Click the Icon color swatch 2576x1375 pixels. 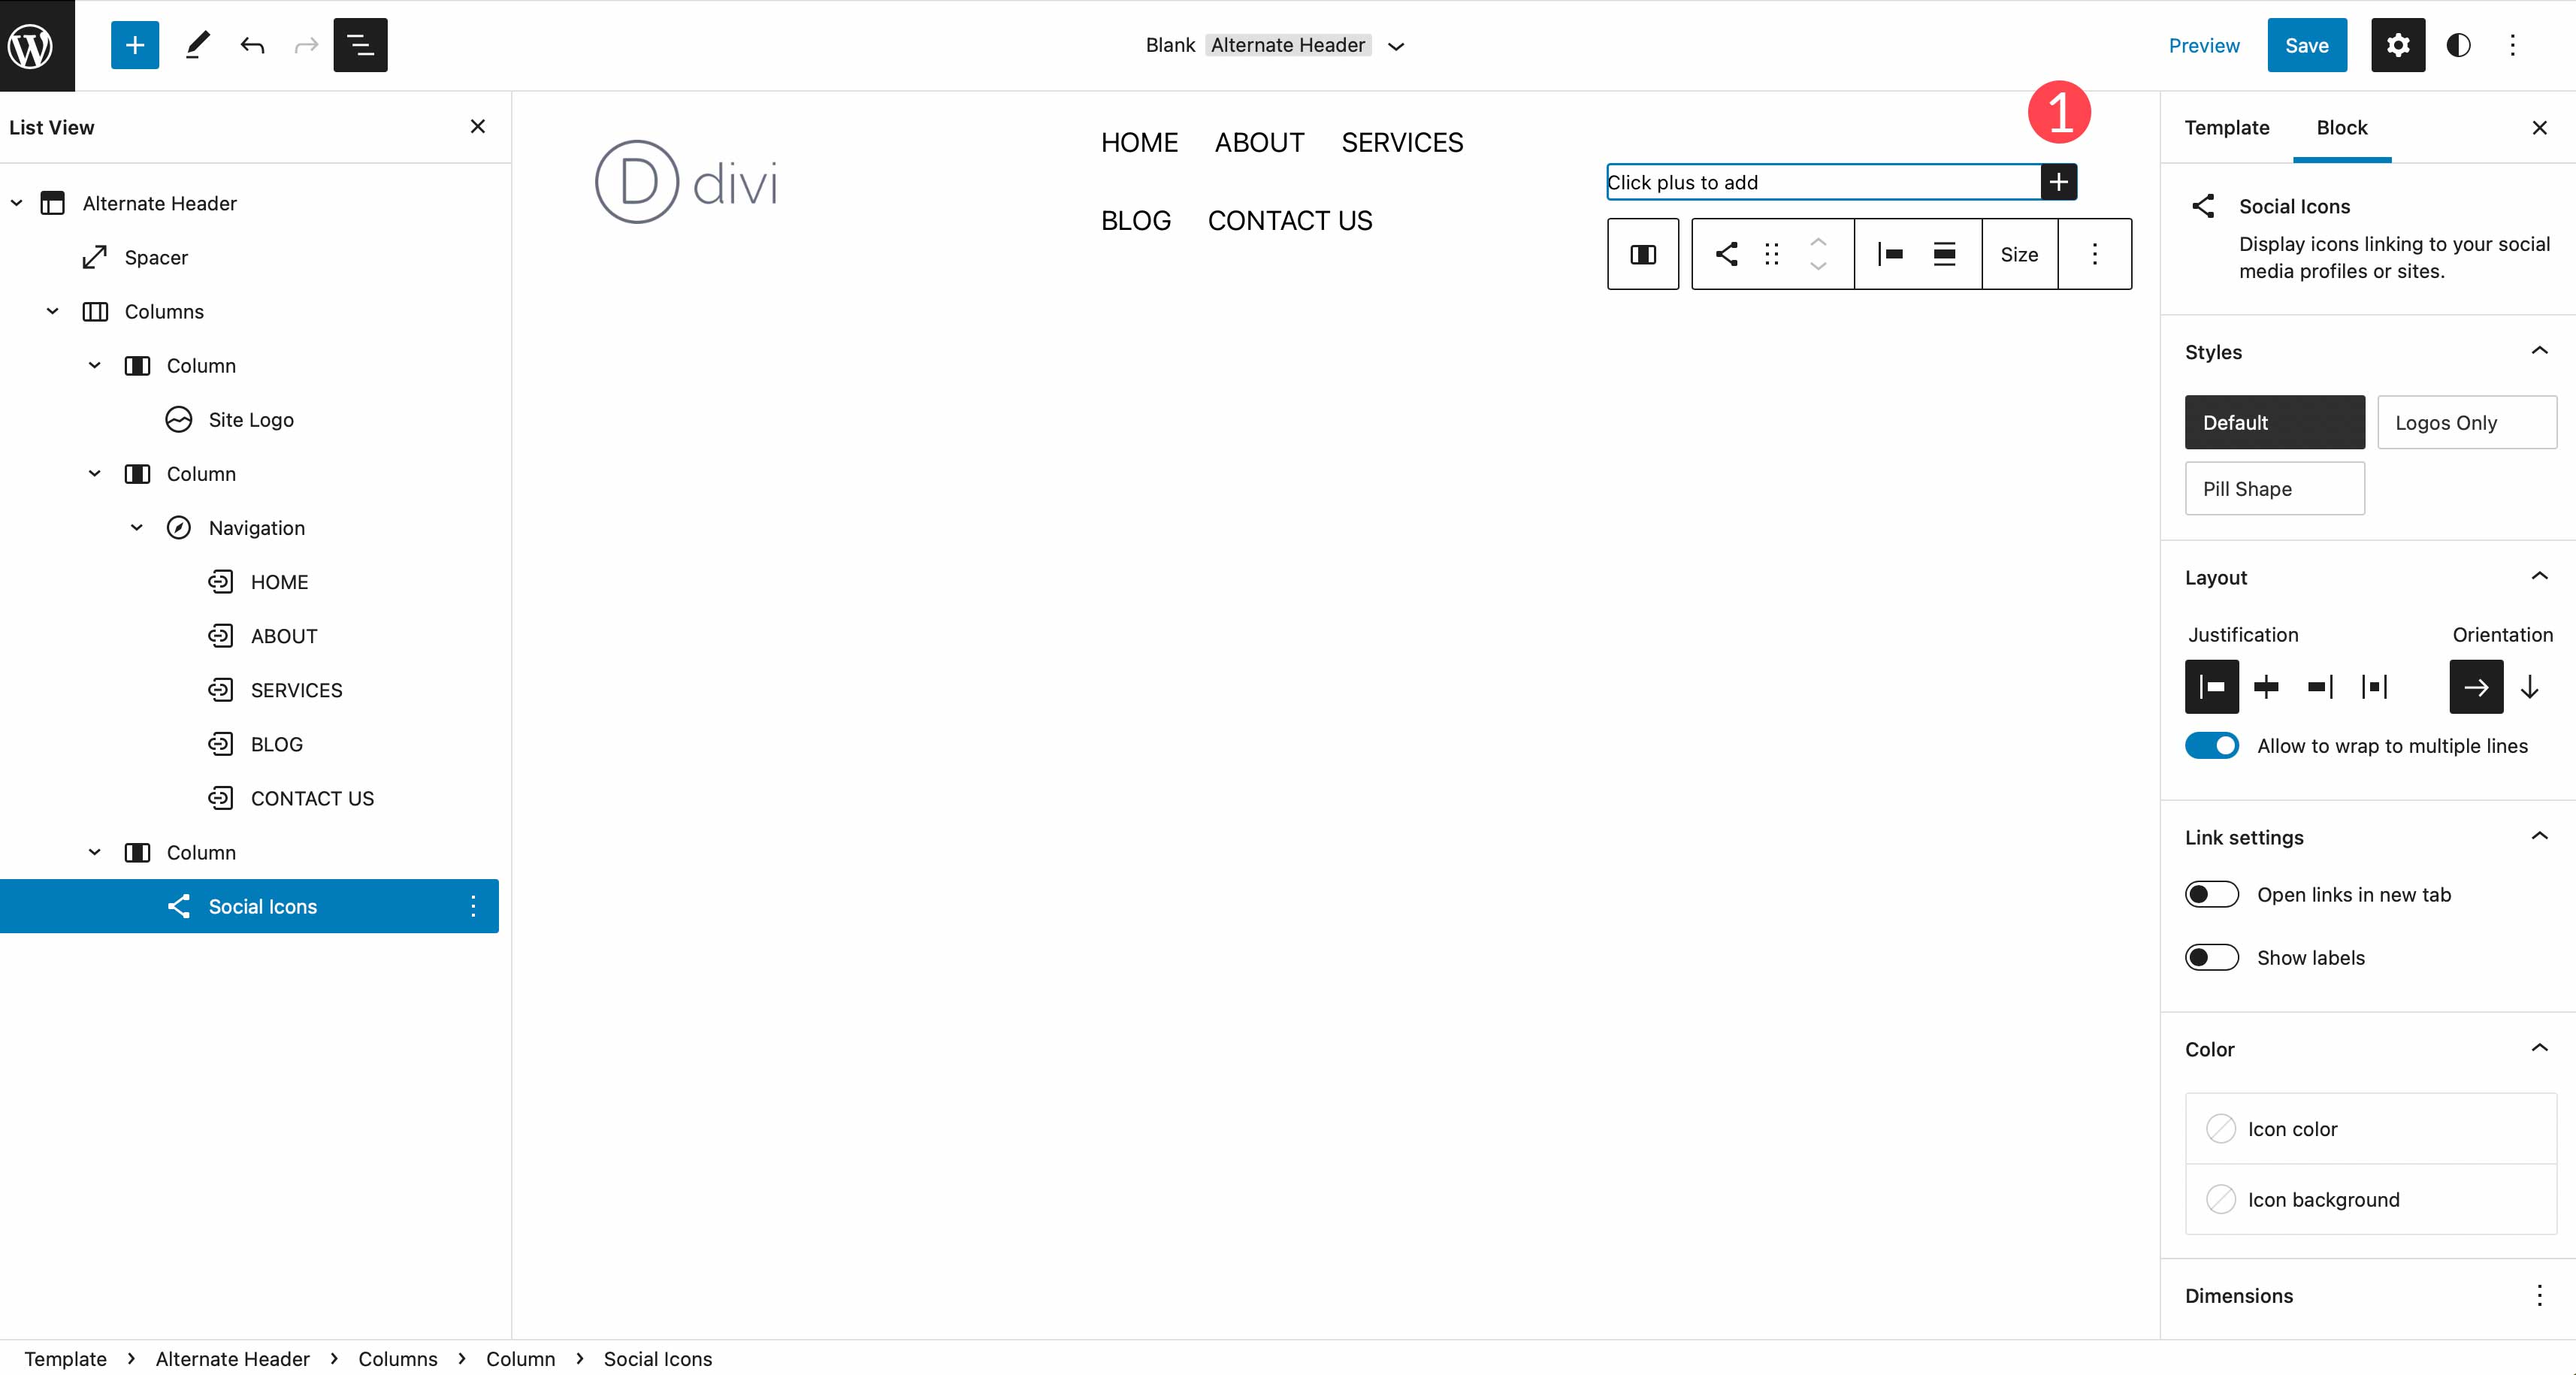(x=2218, y=1128)
